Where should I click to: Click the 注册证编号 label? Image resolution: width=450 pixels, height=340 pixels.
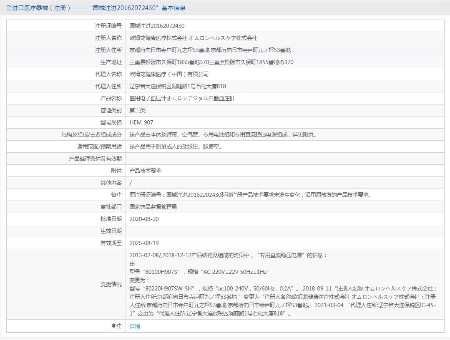point(108,26)
